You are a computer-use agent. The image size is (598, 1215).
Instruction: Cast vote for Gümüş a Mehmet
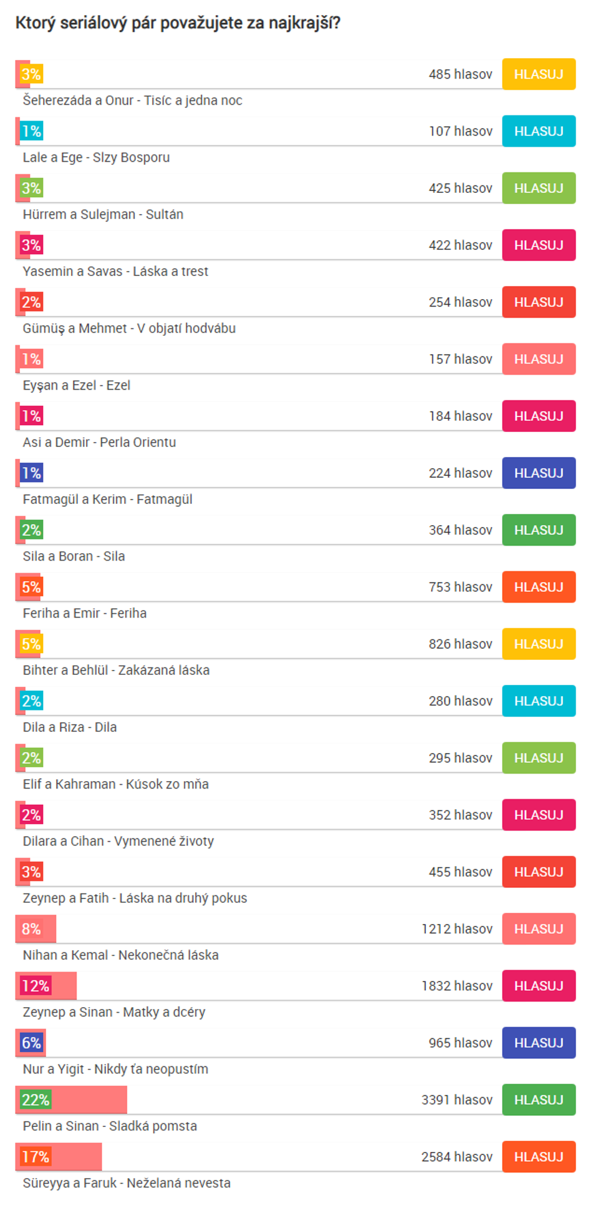pos(538,302)
